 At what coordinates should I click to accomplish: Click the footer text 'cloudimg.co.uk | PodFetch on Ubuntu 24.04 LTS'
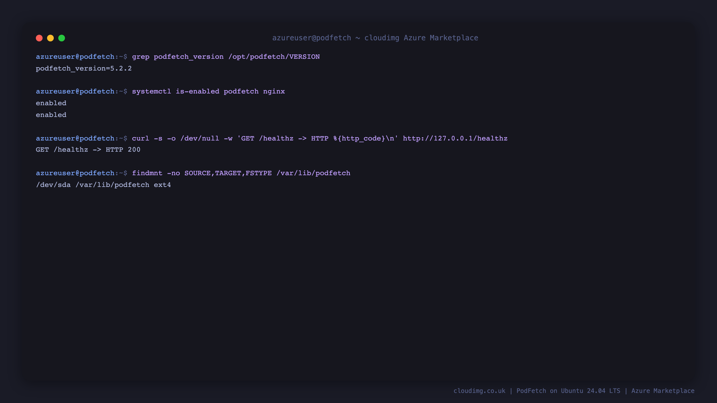(x=537, y=391)
